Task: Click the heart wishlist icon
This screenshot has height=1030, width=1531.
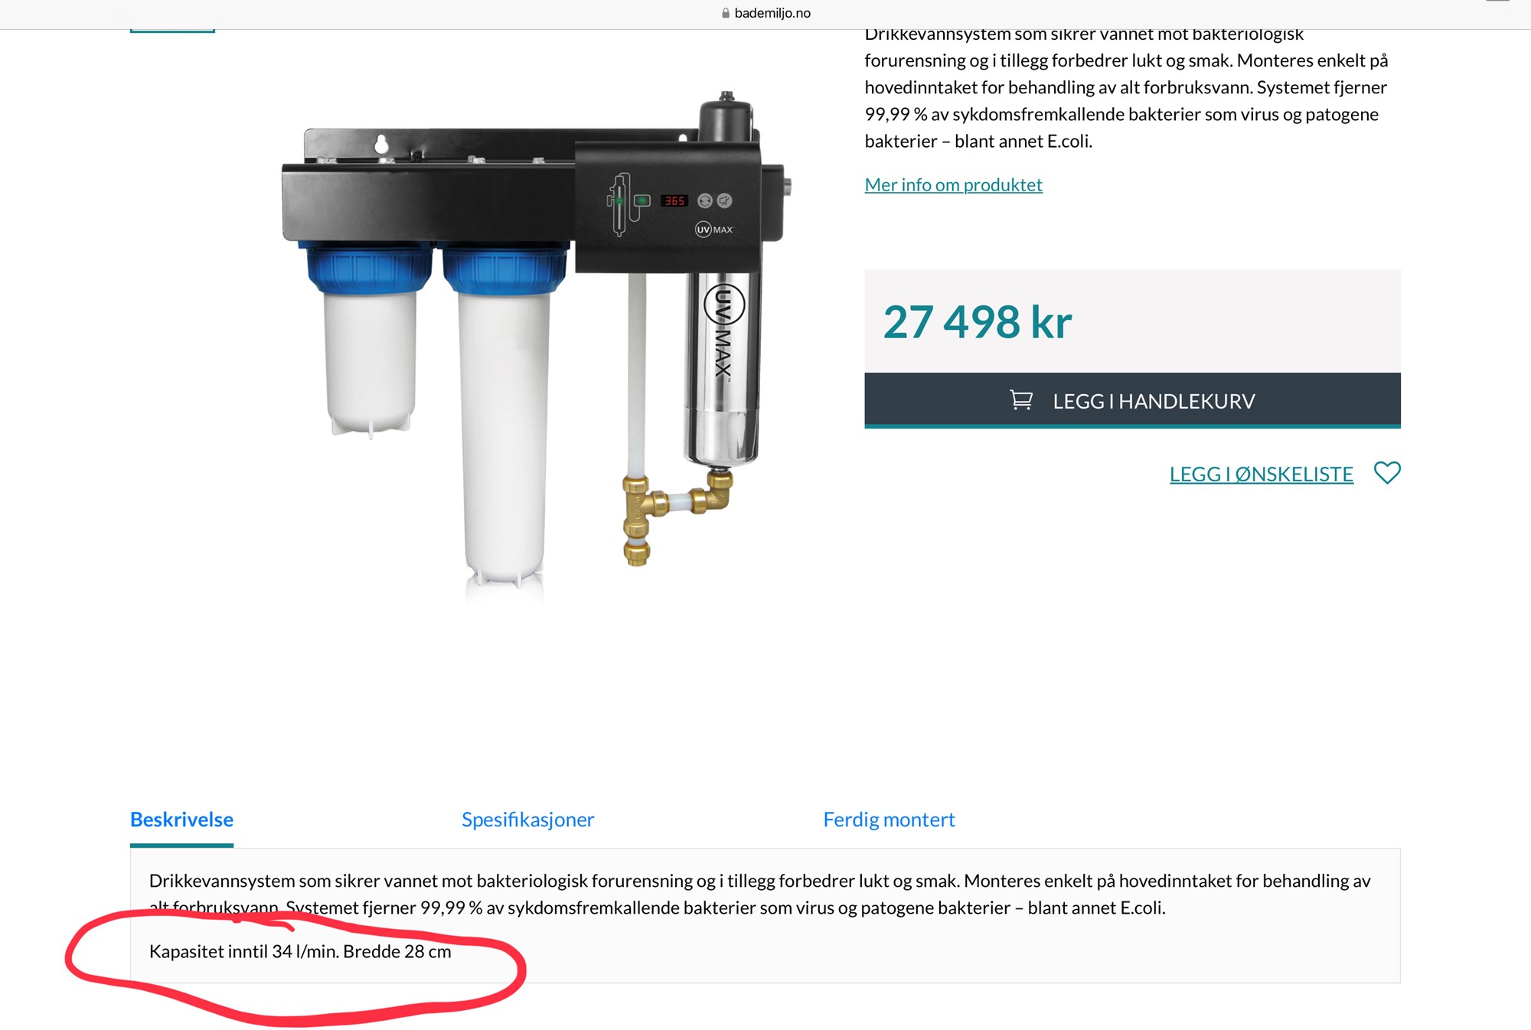Action: click(x=1387, y=473)
